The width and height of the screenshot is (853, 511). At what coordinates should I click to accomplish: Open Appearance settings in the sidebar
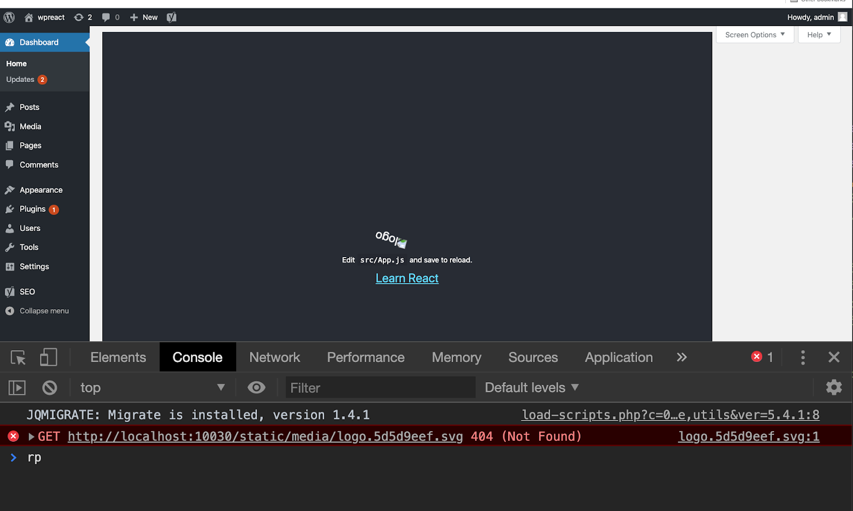tap(40, 189)
